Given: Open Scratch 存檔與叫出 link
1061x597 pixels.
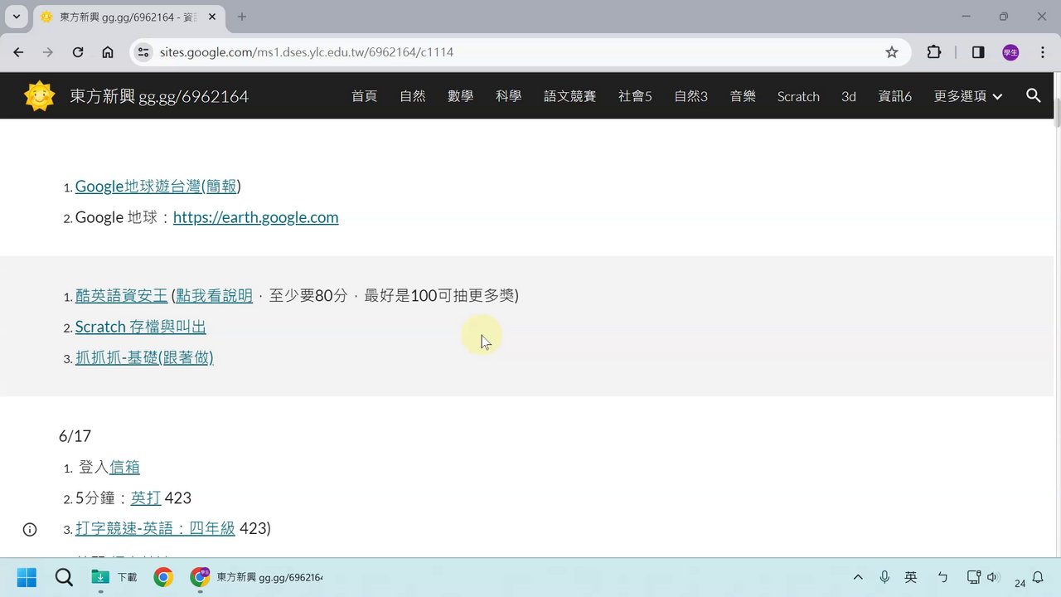Looking at the screenshot, I should 140,327.
